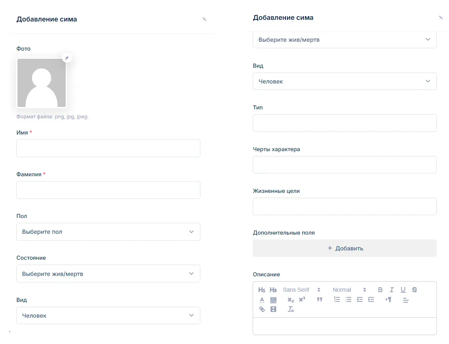
Task: Click inside the Тип field
Action: tap(344, 123)
